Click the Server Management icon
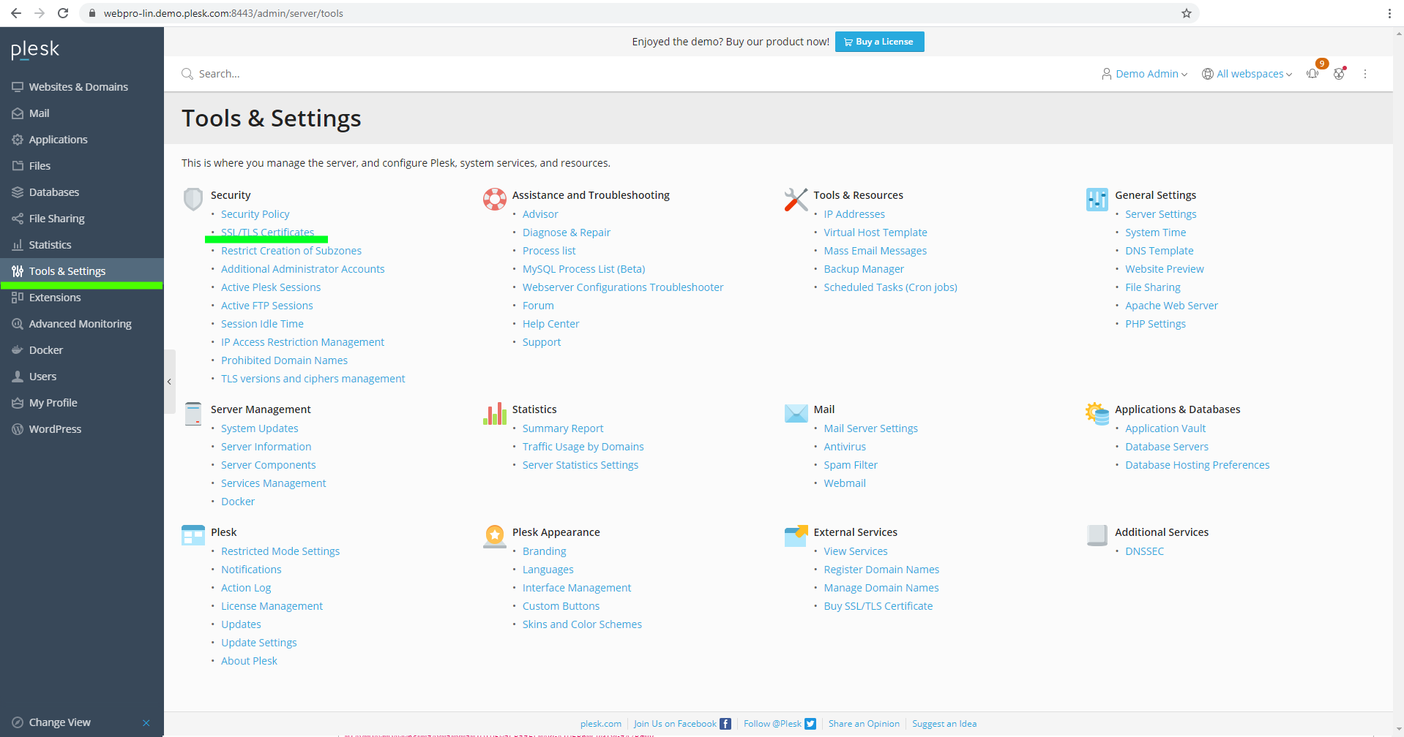 [x=193, y=413]
